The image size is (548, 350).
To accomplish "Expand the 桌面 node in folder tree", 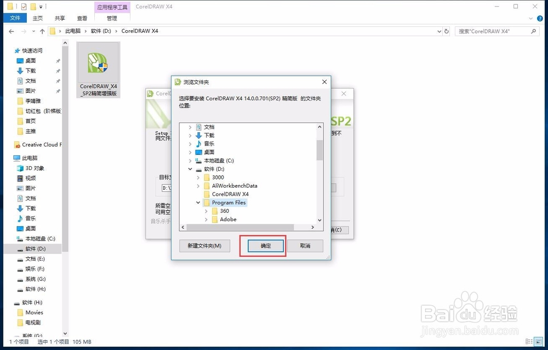I will click(x=190, y=153).
